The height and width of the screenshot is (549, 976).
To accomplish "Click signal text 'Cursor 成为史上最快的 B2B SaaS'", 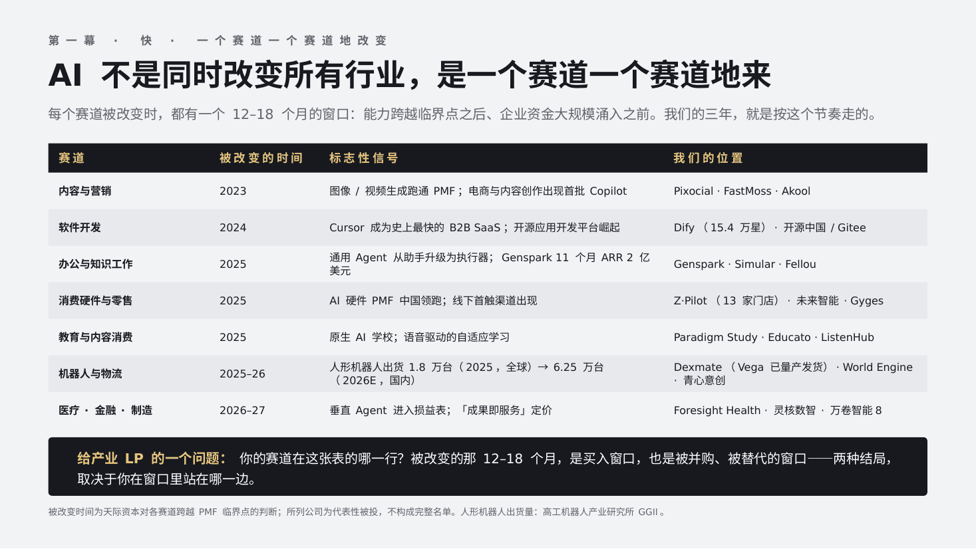I will click(x=415, y=227).
